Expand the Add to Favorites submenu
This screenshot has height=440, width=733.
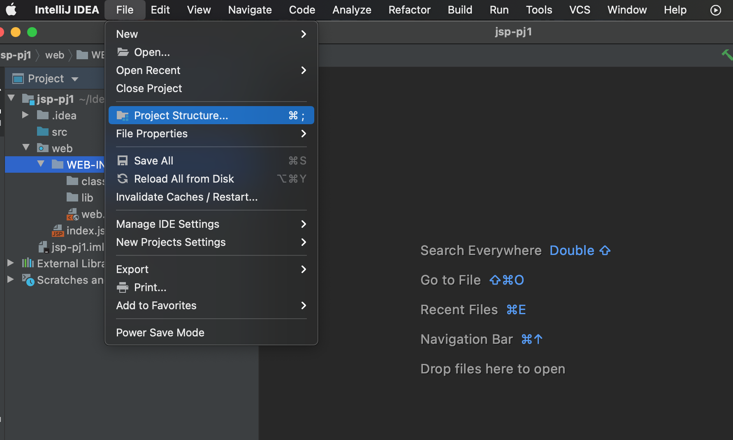(304, 306)
